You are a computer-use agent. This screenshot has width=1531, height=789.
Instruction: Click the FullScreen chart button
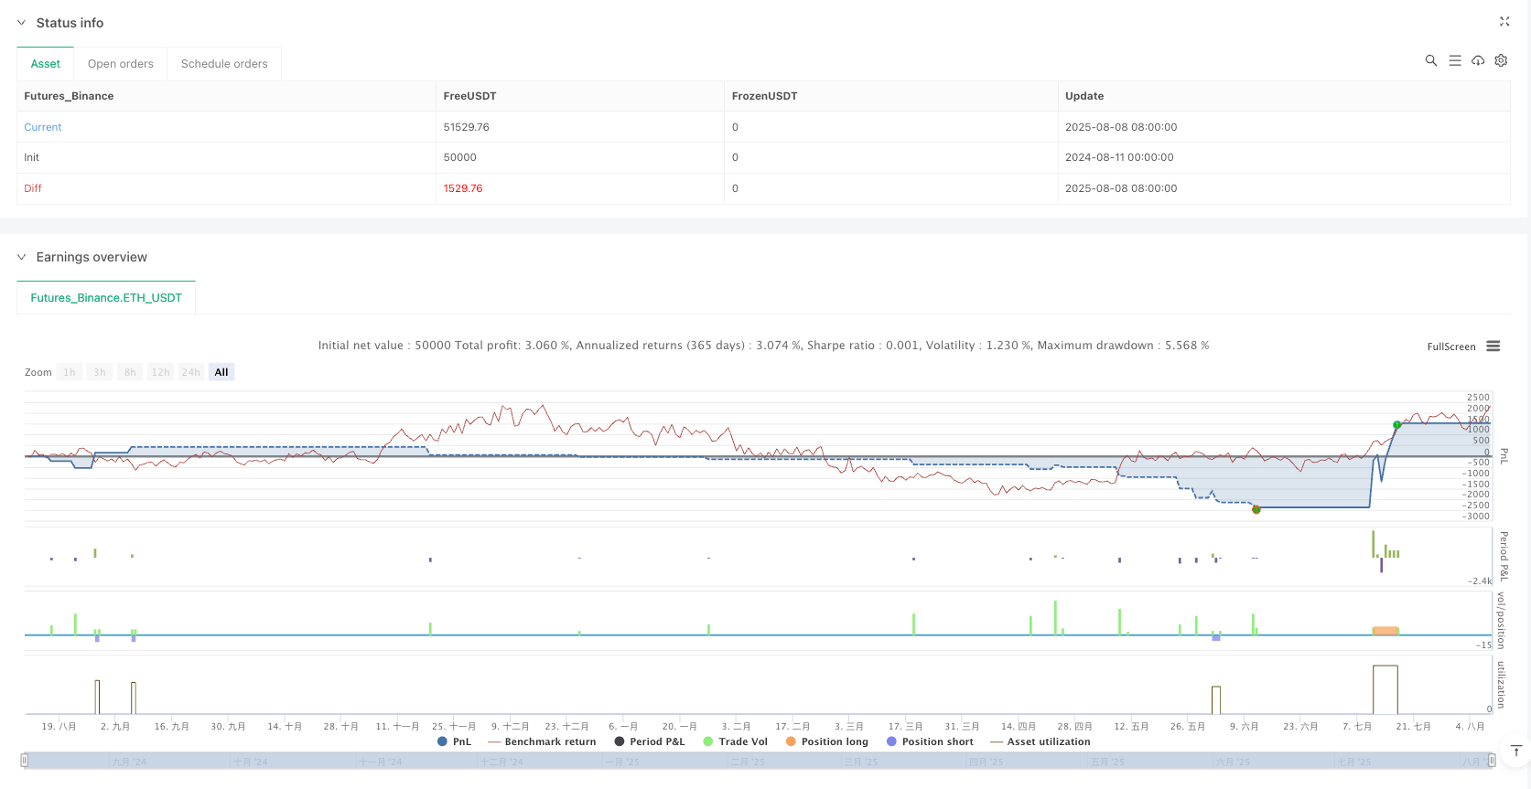[x=1450, y=347]
